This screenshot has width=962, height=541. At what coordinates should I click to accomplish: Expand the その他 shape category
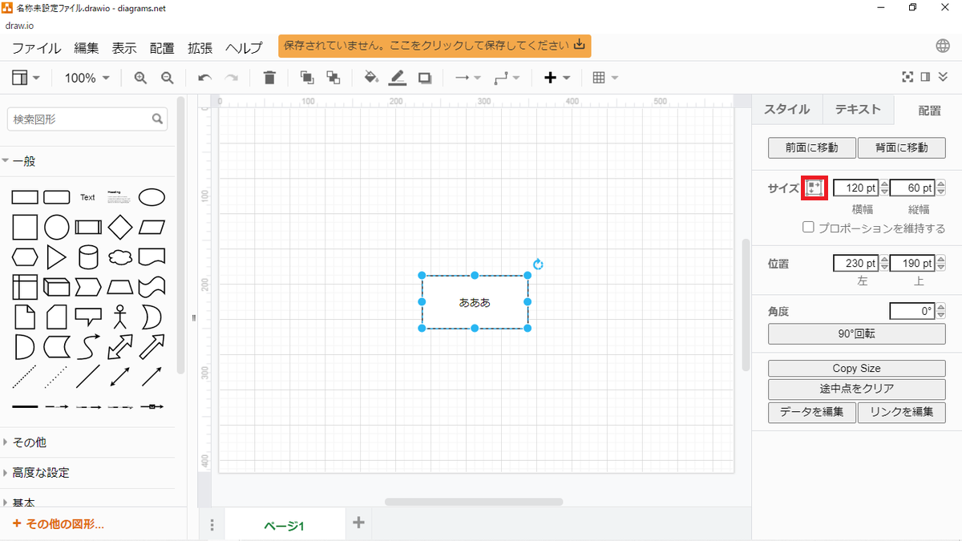click(30, 442)
